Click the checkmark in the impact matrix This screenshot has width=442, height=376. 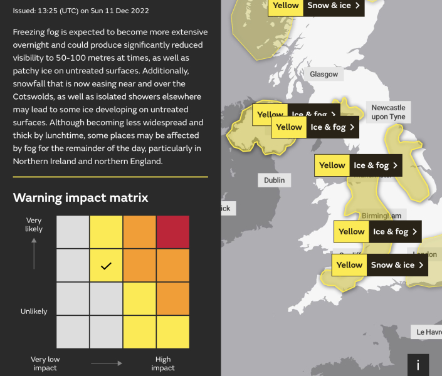[106, 266]
